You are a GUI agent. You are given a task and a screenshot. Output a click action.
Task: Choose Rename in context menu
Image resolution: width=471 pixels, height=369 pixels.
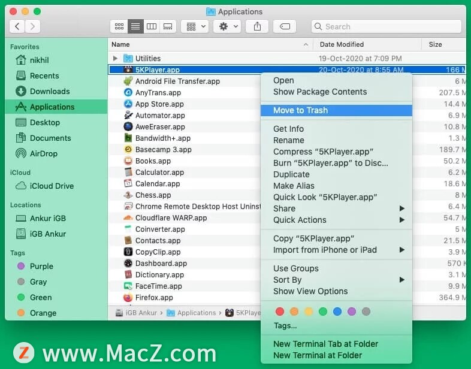coord(336,140)
